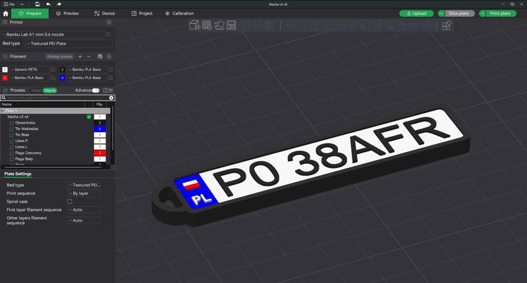Remove a filament with minus icon
The height and width of the screenshot is (283, 527).
[x=88, y=57]
